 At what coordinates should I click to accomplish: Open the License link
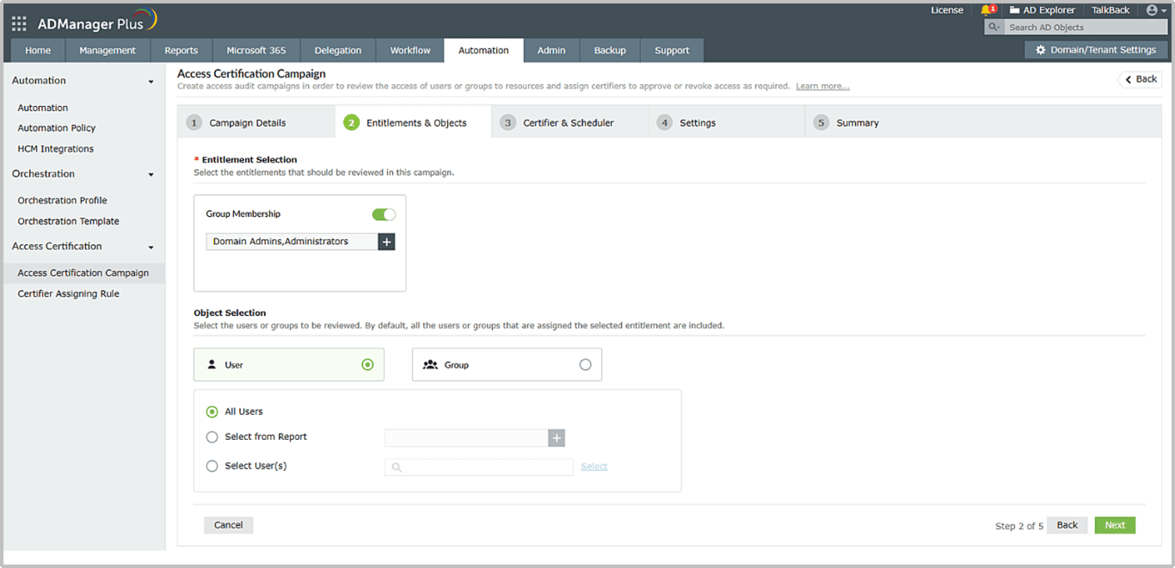point(947,10)
